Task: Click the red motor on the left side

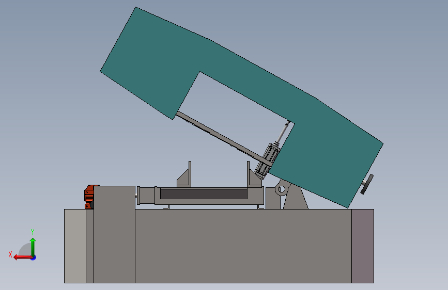Action: pos(89,197)
